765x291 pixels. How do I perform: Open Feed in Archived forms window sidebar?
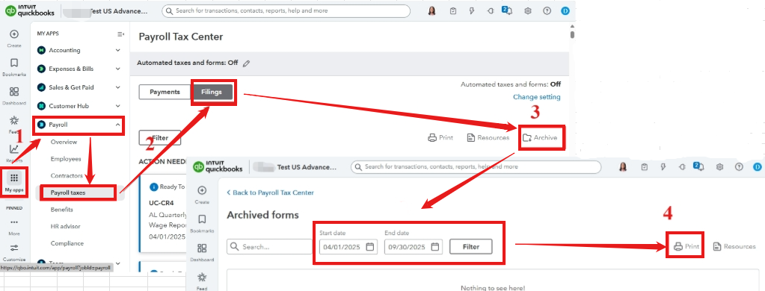pyautogui.click(x=202, y=281)
